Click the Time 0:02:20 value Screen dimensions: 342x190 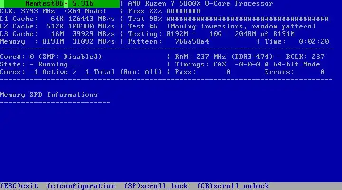pyautogui.click(x=314, y=41)
